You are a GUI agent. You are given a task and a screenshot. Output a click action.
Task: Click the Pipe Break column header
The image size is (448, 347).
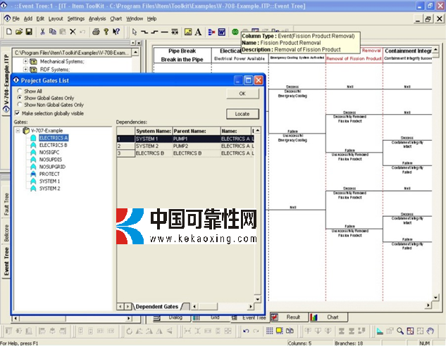coord(182,55)
